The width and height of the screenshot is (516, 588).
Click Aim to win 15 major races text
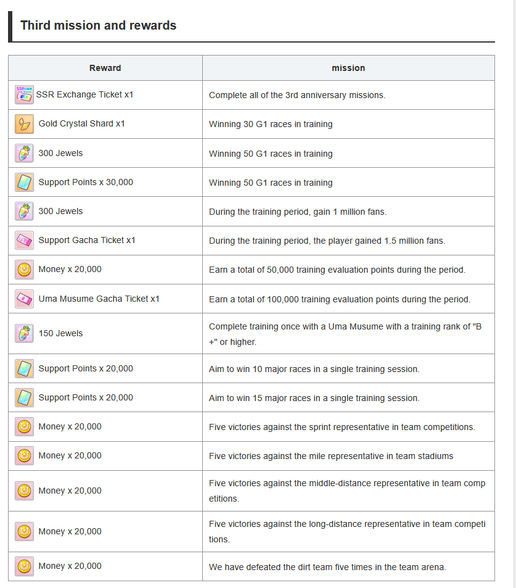pyautogui.click(x=314, y=398)
